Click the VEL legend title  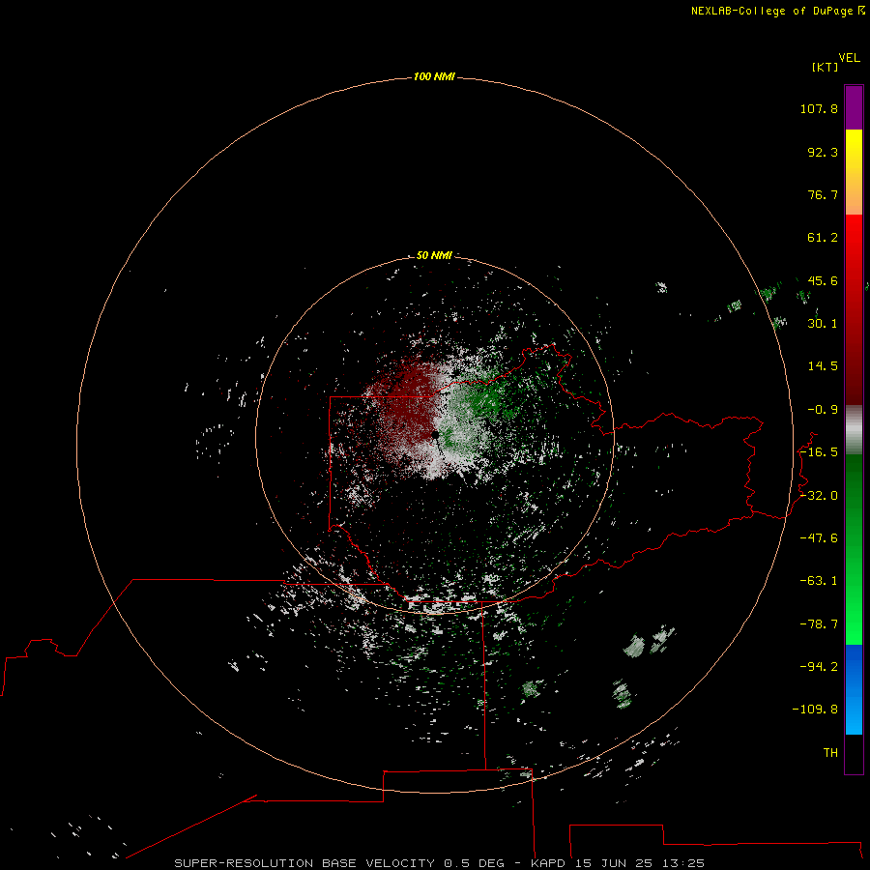850,58
